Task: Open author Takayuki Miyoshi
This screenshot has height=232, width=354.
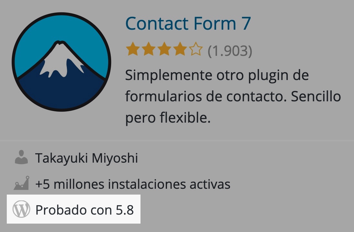Action: pyautogui.click(x=87, y=158)
